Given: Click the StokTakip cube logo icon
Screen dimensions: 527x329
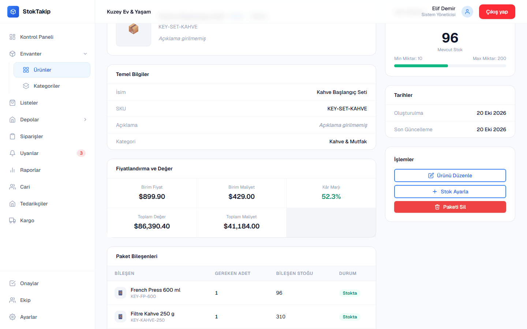Looking at the screenshot, I should (x=13, y=12).
